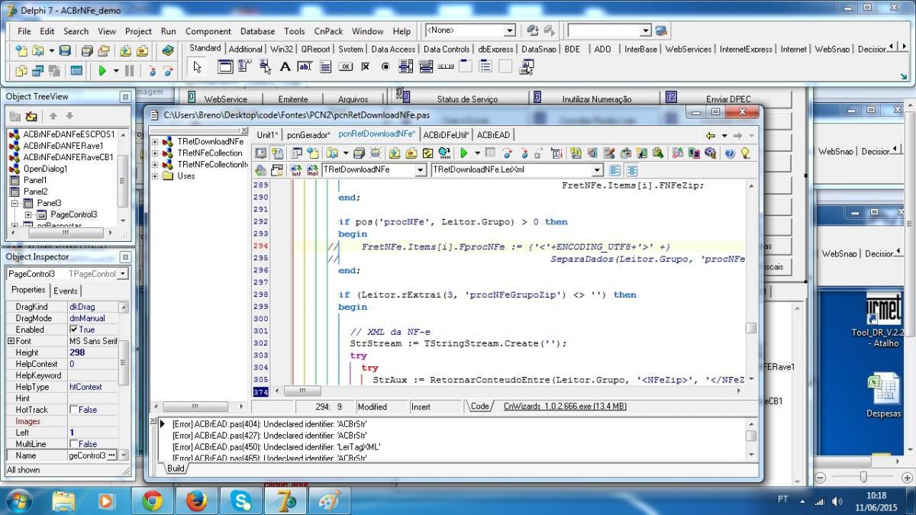The image size is (916, 515).
Task: Click the Enviar DPEC button
Action: pos(728,99)
